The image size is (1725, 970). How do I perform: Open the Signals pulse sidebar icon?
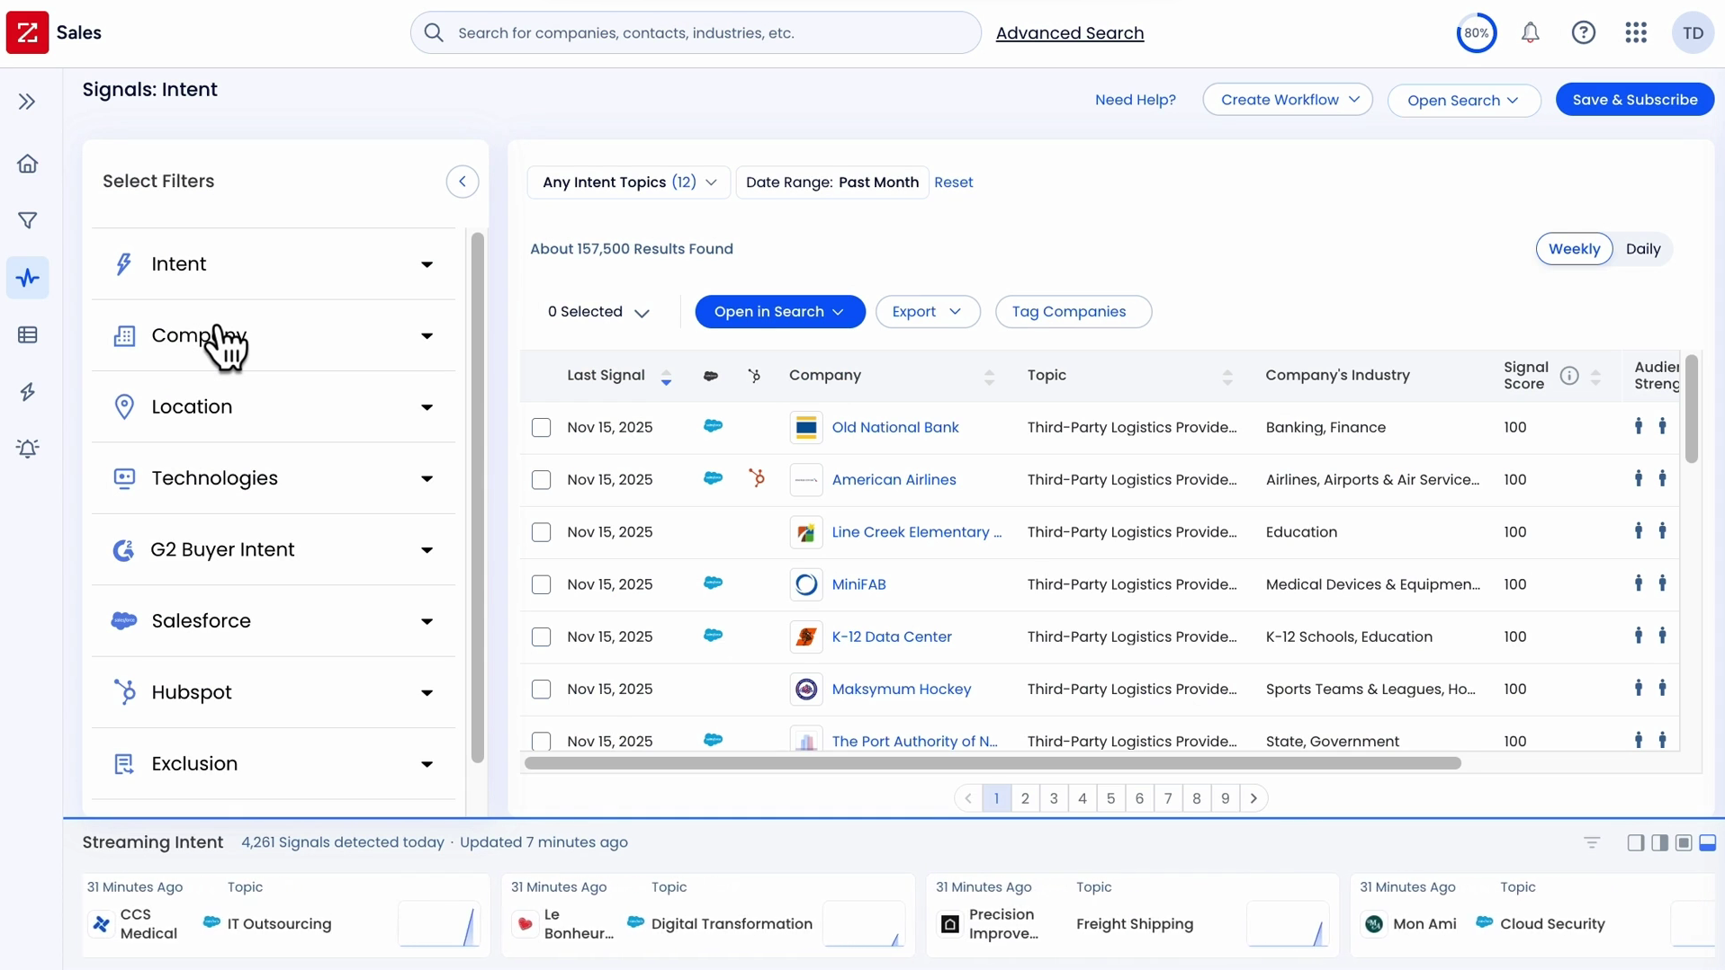(x=28, y=278)
